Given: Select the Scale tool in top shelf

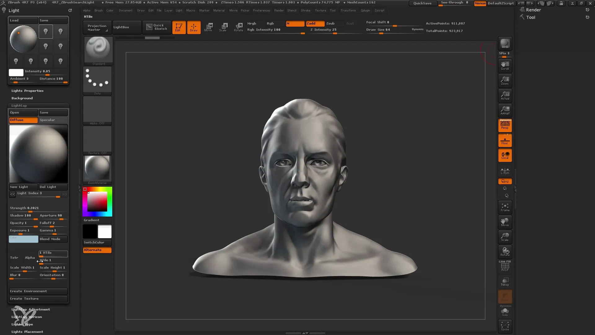Looking at the screenshot, I should [x=223, y=27].
